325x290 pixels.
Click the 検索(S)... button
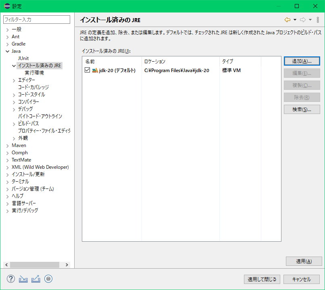(302, 110)
